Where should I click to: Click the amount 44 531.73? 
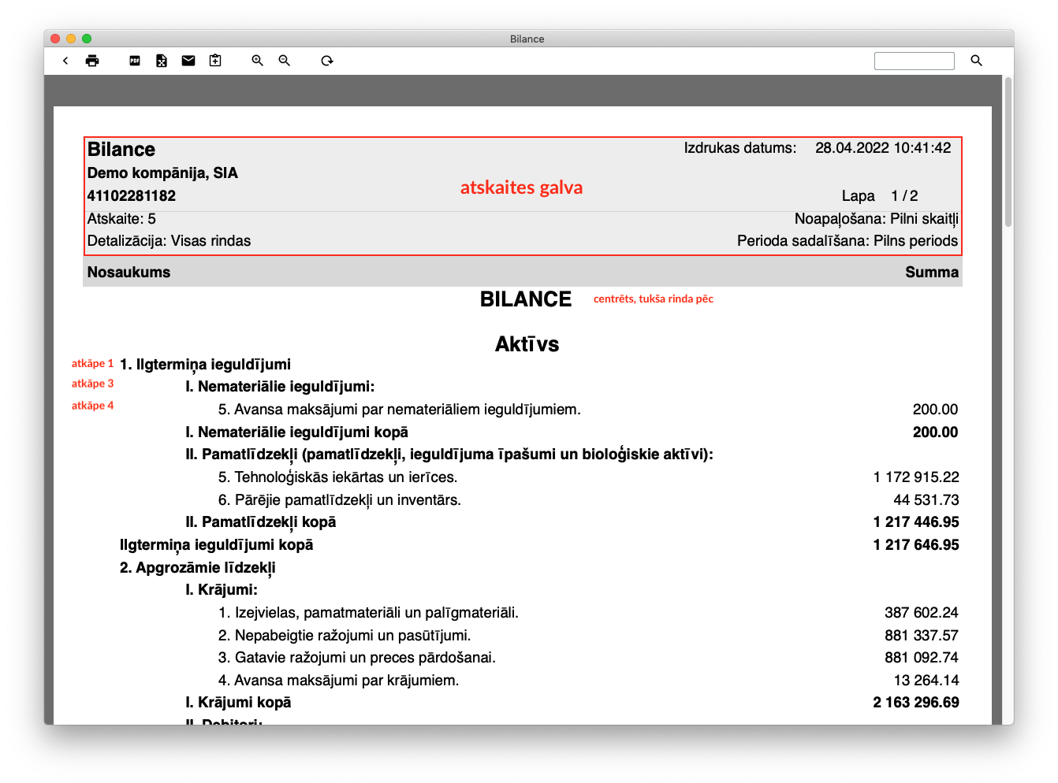point(926,500)
